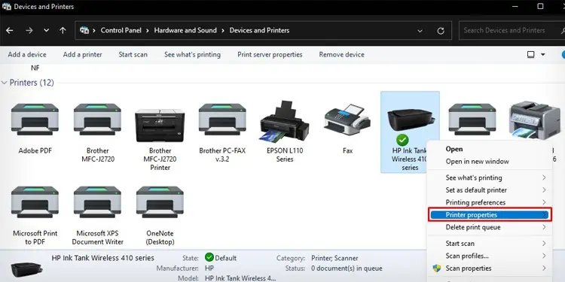Image resolution: width=565 pixels, height=282 pixels.
Task: Select the Brother MFC-J2720 printer icon
Action: (x=98, y=120)
